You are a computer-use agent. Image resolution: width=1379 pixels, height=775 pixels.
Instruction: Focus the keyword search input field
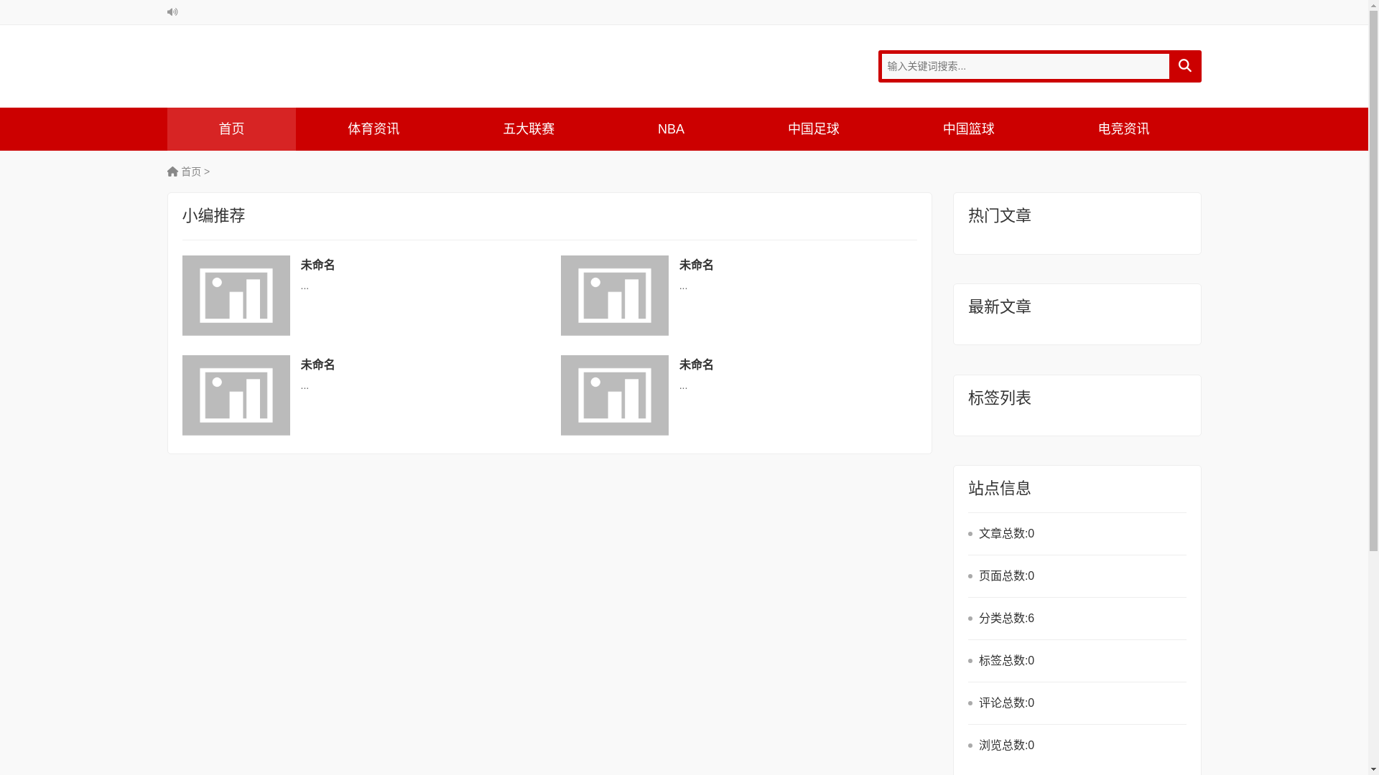1025,66
